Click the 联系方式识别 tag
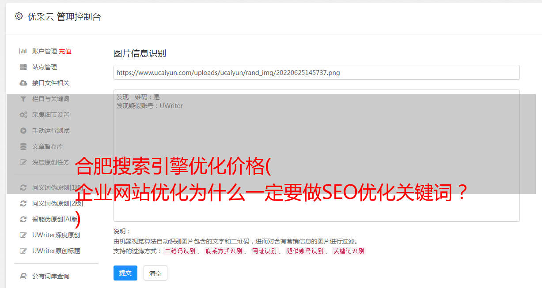The image size is (542, 288). [224, 251]
